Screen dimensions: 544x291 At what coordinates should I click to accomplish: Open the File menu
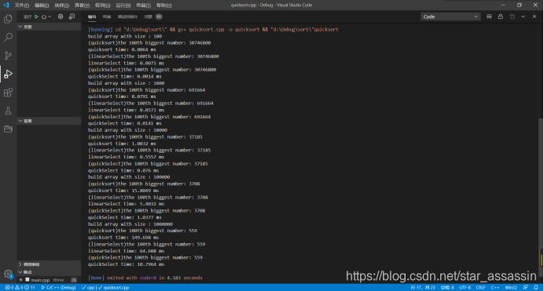pos(21,5)
